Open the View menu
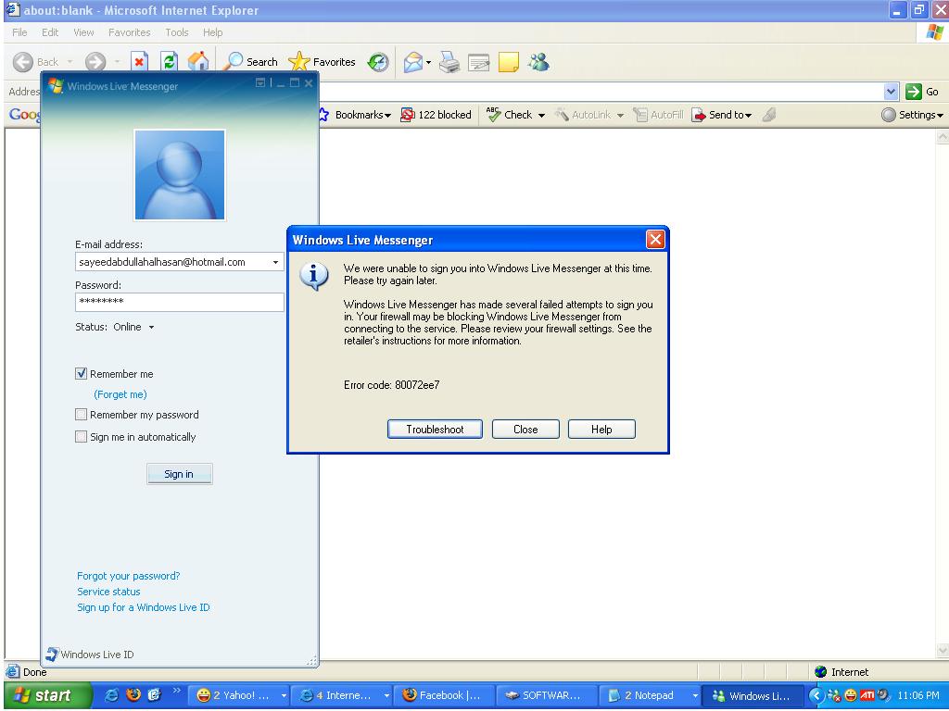949x711 pixels. (83, 32)
